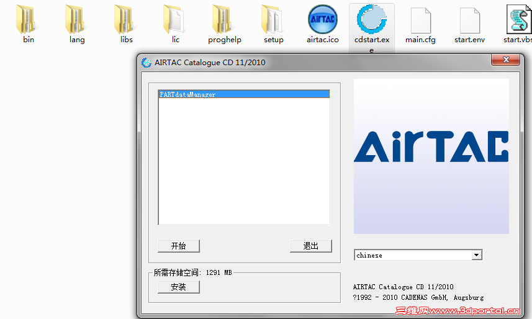Select the libs folder icon
The height and width of the screenshot is (319, 532).
point(124,19)
